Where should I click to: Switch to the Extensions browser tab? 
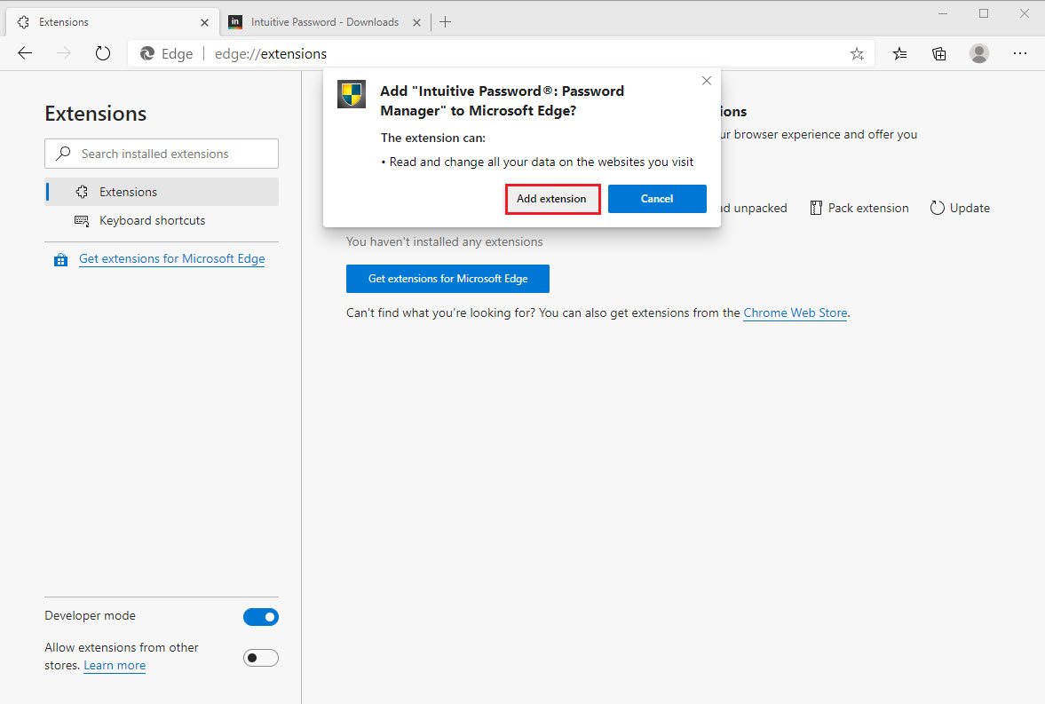pos(112,22)
